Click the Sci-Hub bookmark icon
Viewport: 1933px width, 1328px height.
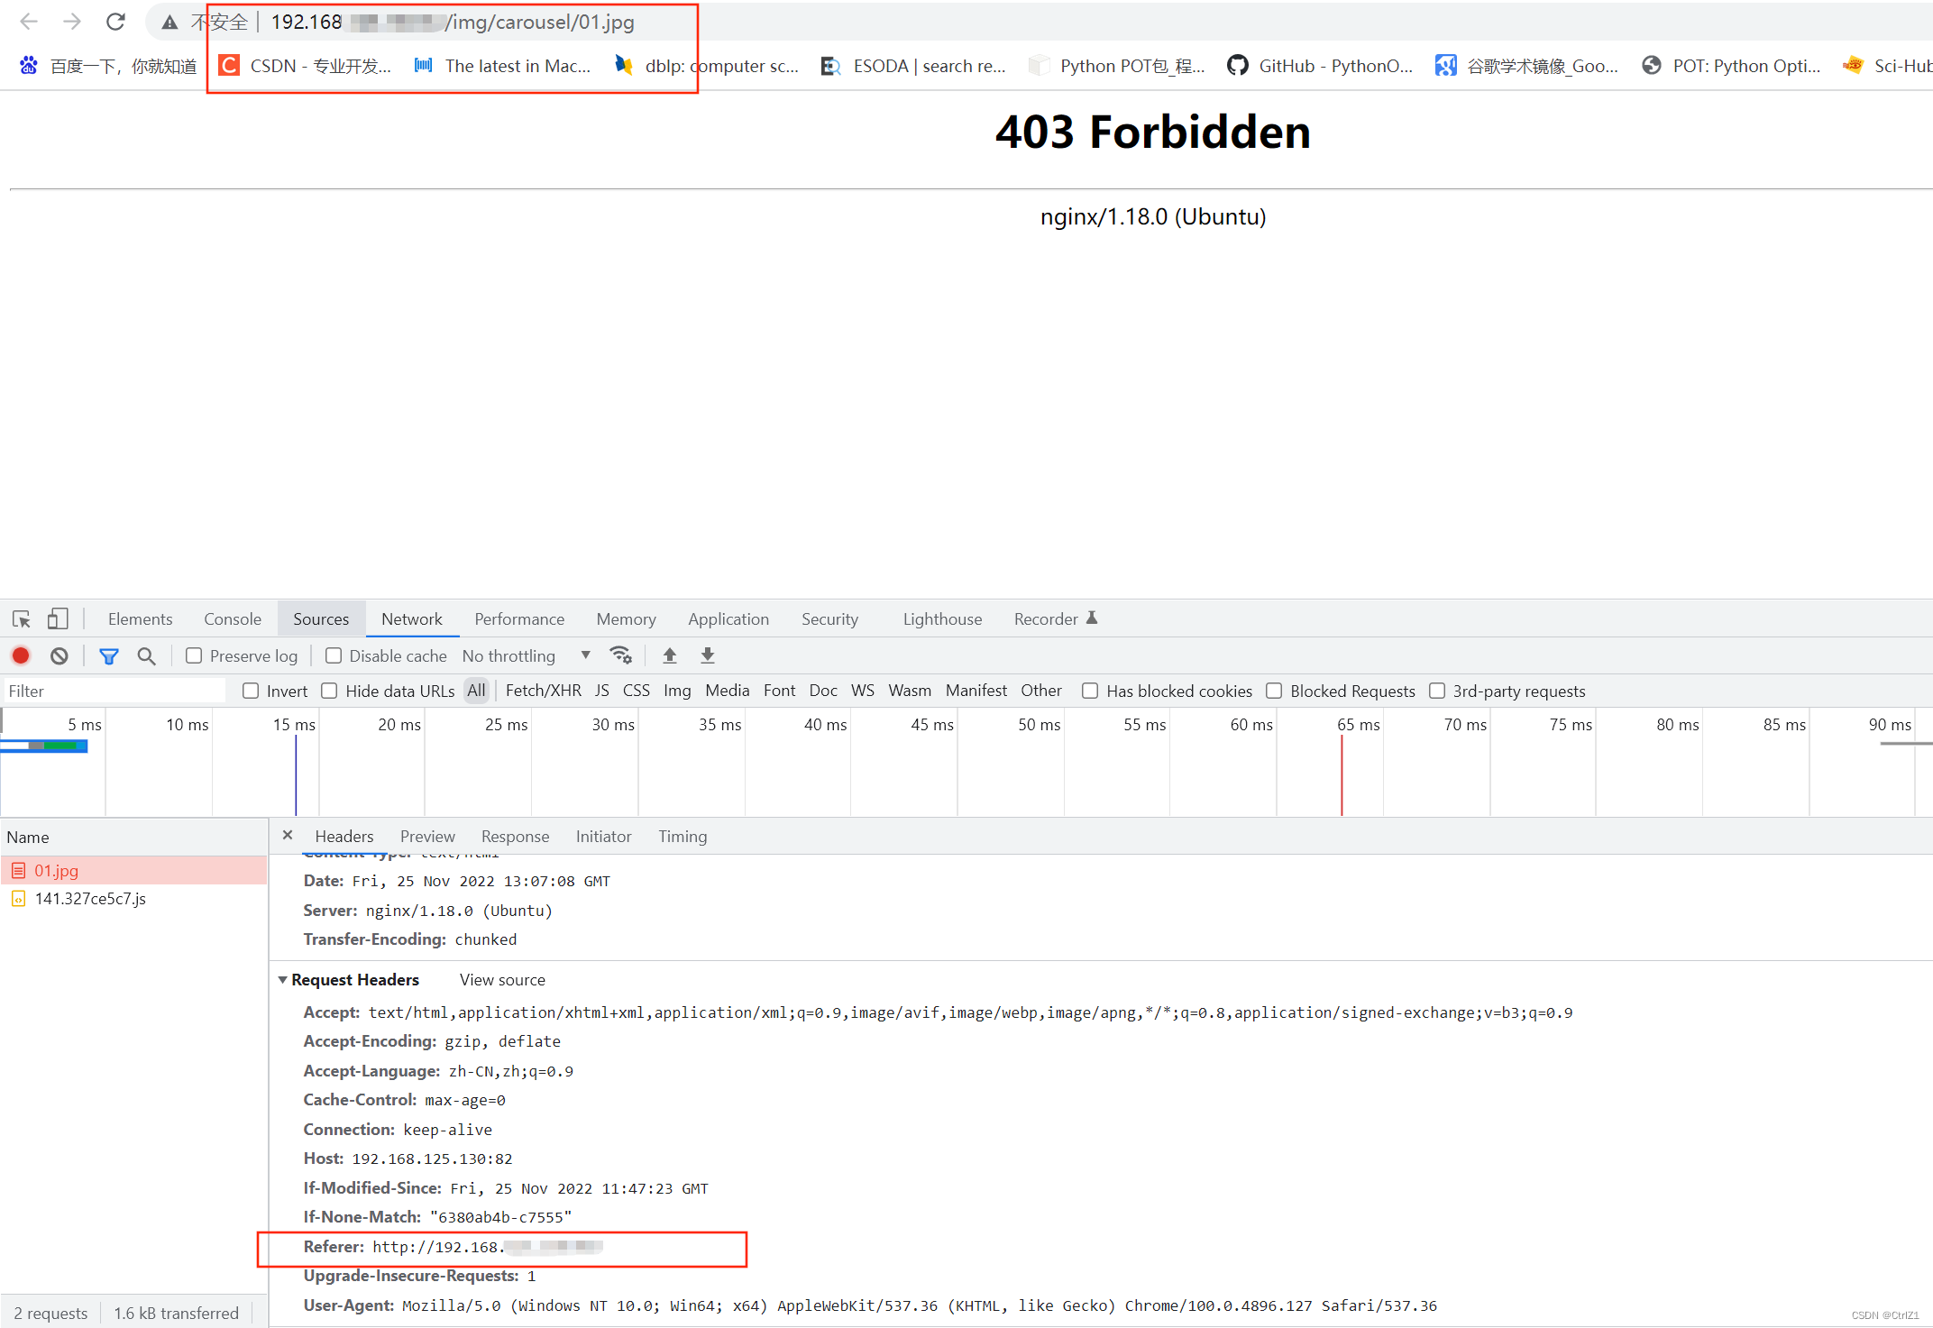pos(1853,66)
